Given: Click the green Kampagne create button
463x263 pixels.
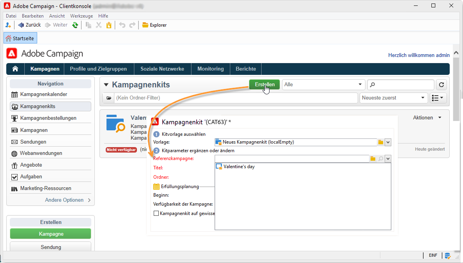Looking at the screenshot, I should pos(50,234).
